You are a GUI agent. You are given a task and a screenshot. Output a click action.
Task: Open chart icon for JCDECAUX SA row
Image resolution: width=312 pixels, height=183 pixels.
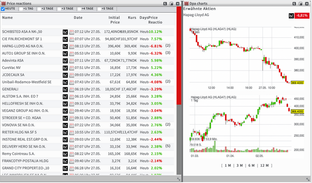point(65,75)
